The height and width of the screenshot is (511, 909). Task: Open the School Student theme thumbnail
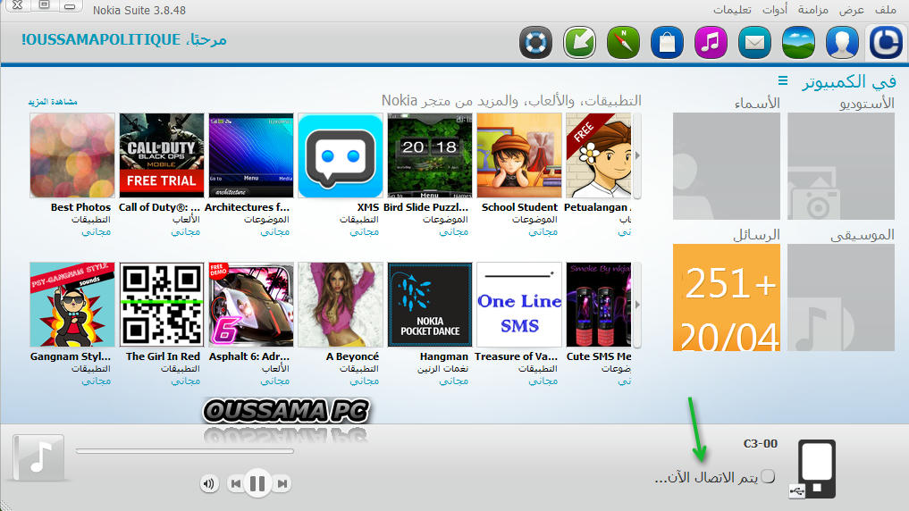[x=519, y=155]
